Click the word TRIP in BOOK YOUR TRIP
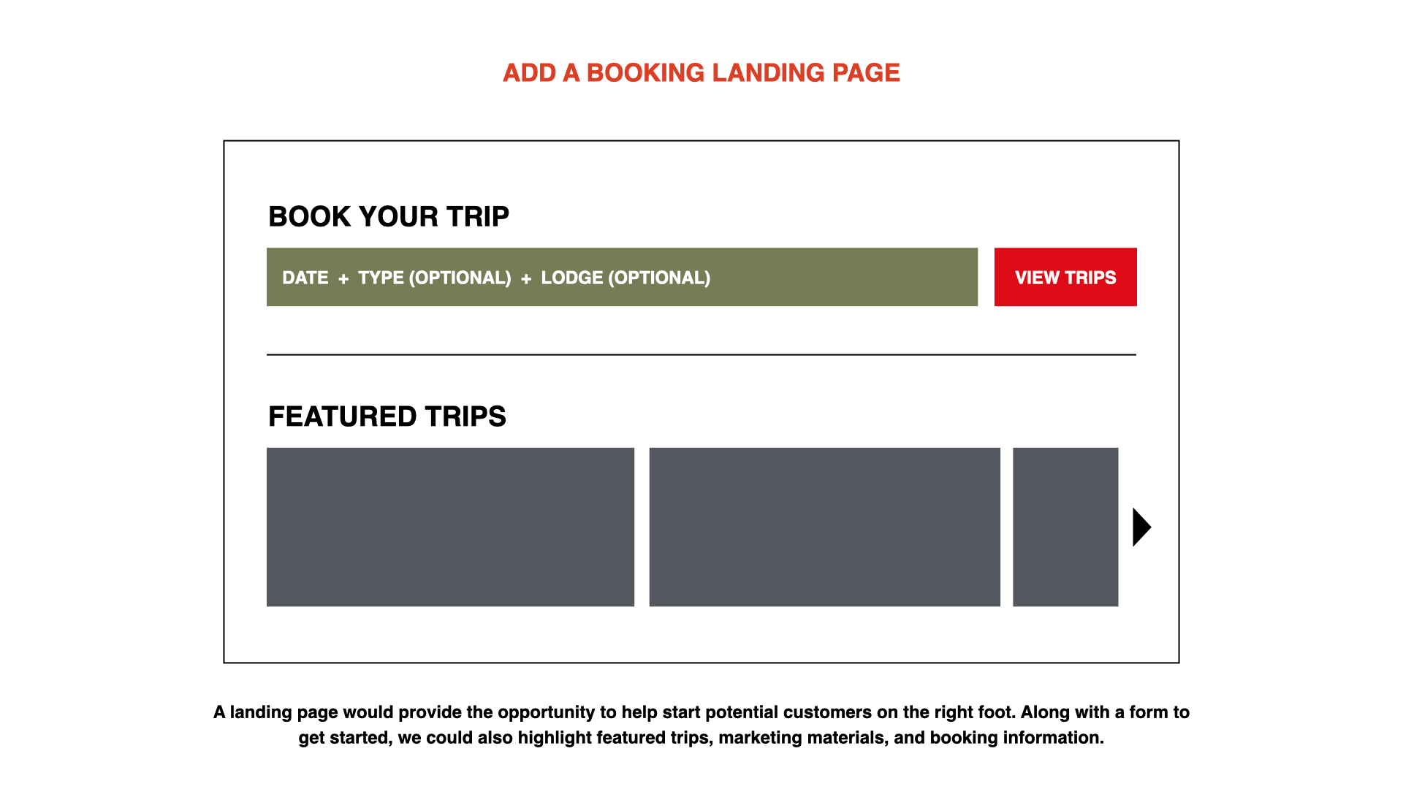This screenshot has width=1403, height=789. pyautogui.click(x=477, y=217)
